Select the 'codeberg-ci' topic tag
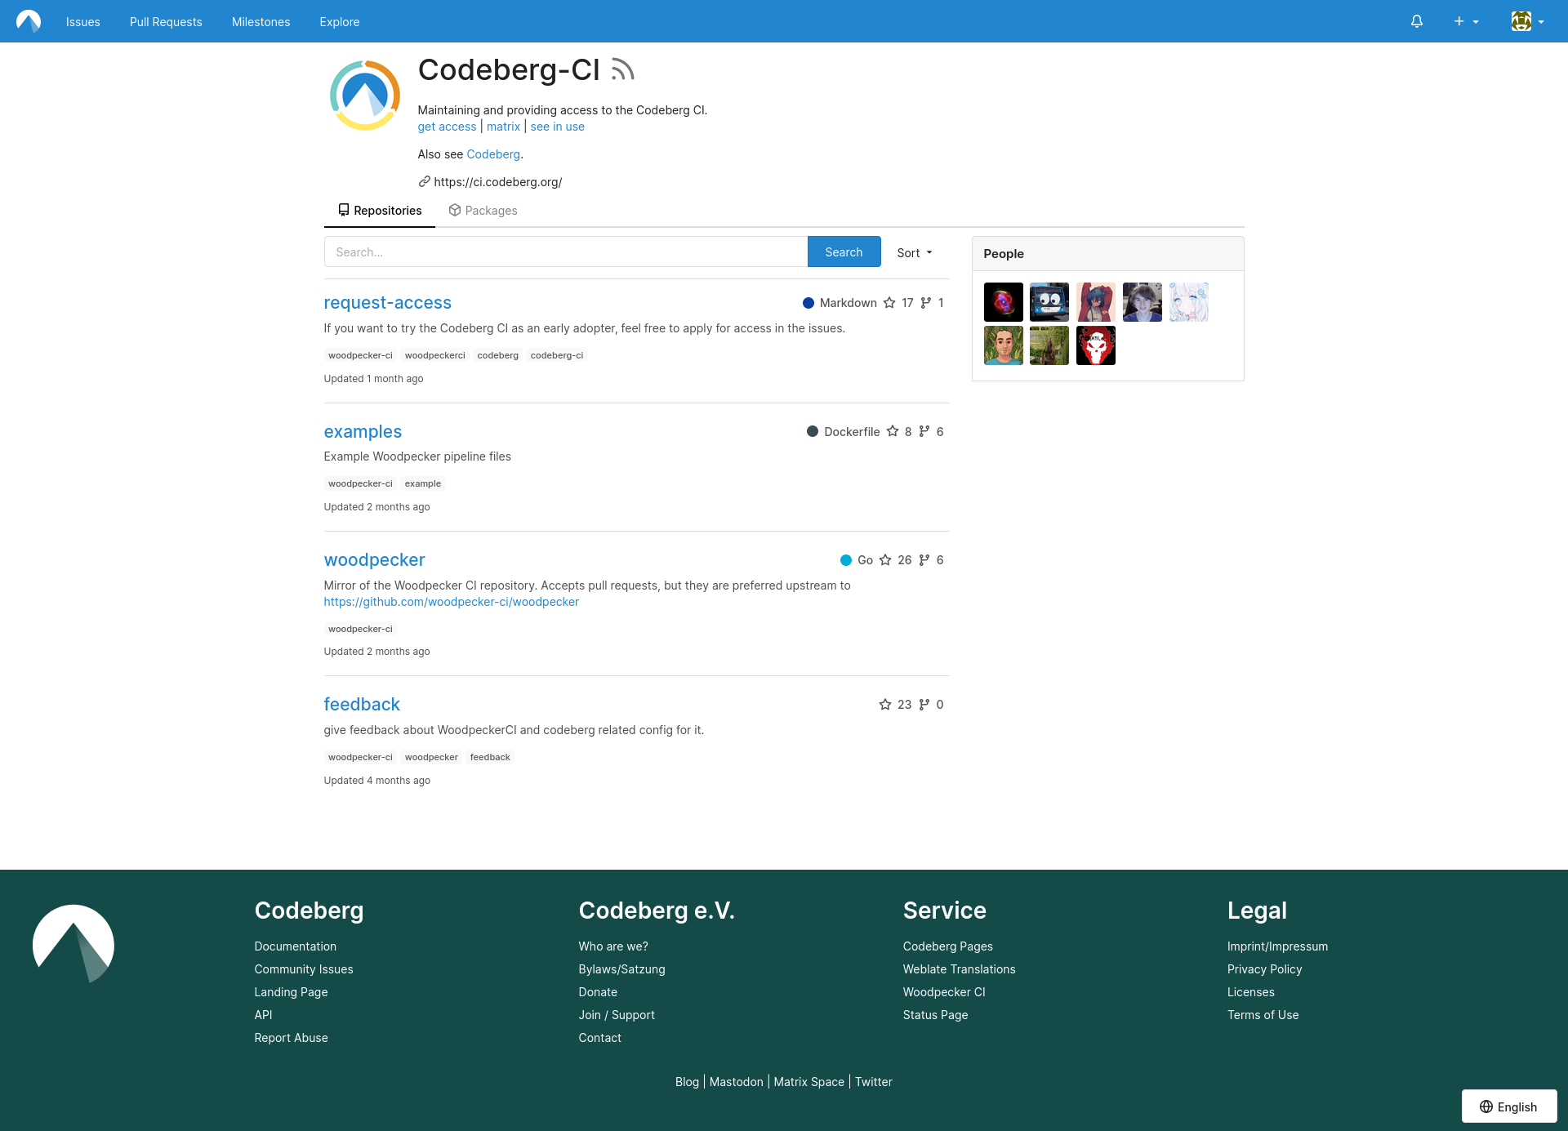This screenshot has height=1131, width=1568. coord(557,355)
